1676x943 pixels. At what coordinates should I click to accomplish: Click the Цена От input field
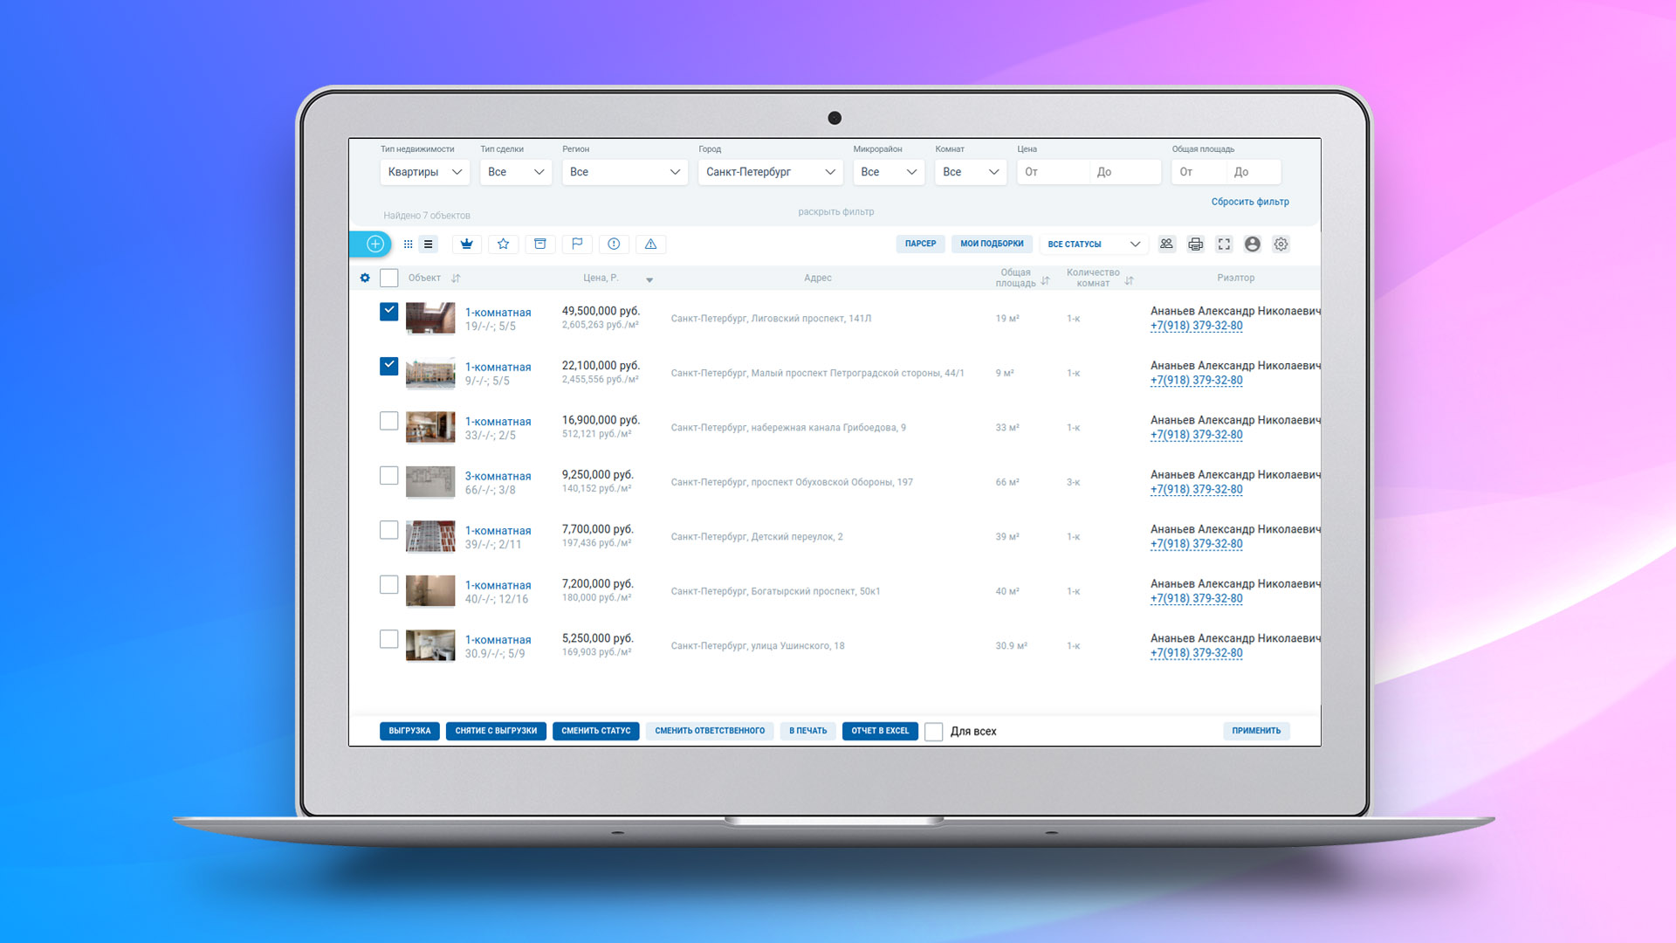pyautogui.click(x=1053, y=172)
